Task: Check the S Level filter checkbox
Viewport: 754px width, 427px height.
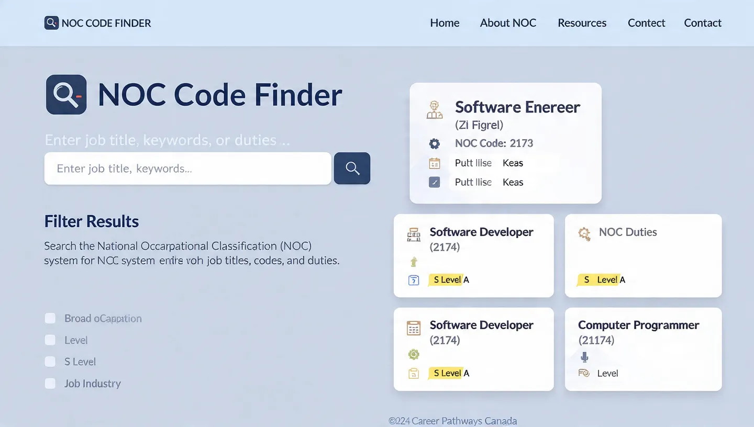Action: (x=50, y=362)
